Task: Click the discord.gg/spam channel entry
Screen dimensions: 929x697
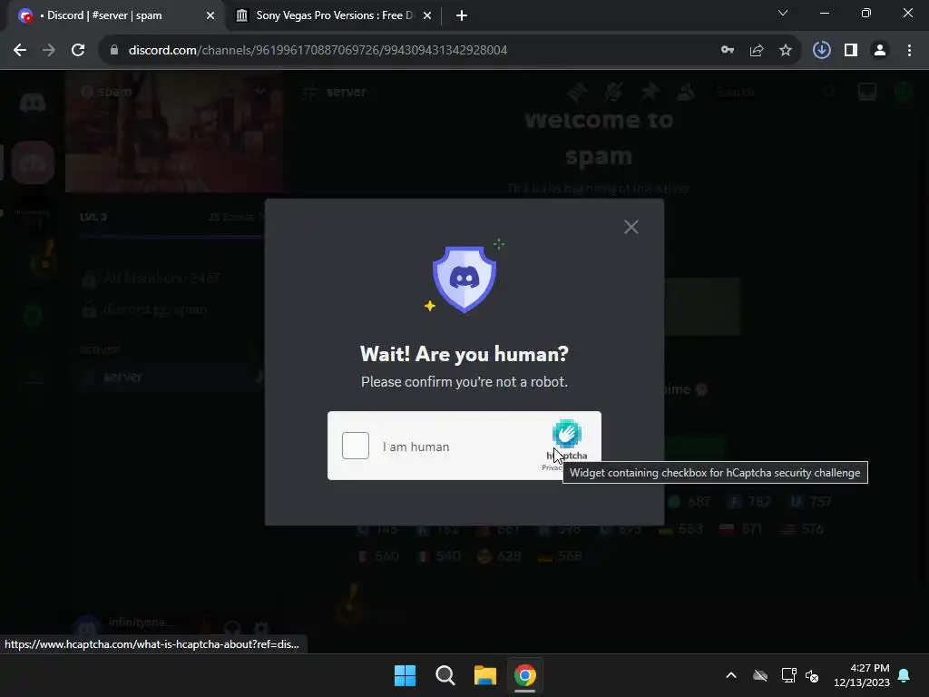Action: (154, 309)
